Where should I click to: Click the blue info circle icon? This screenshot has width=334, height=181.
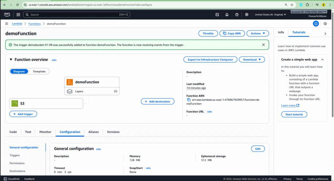pos(316,23)
